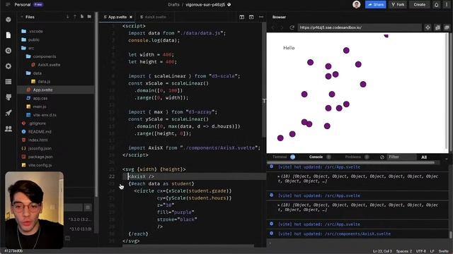
Task: Open the settings gear sidebar icon
Action: (8, 66)
